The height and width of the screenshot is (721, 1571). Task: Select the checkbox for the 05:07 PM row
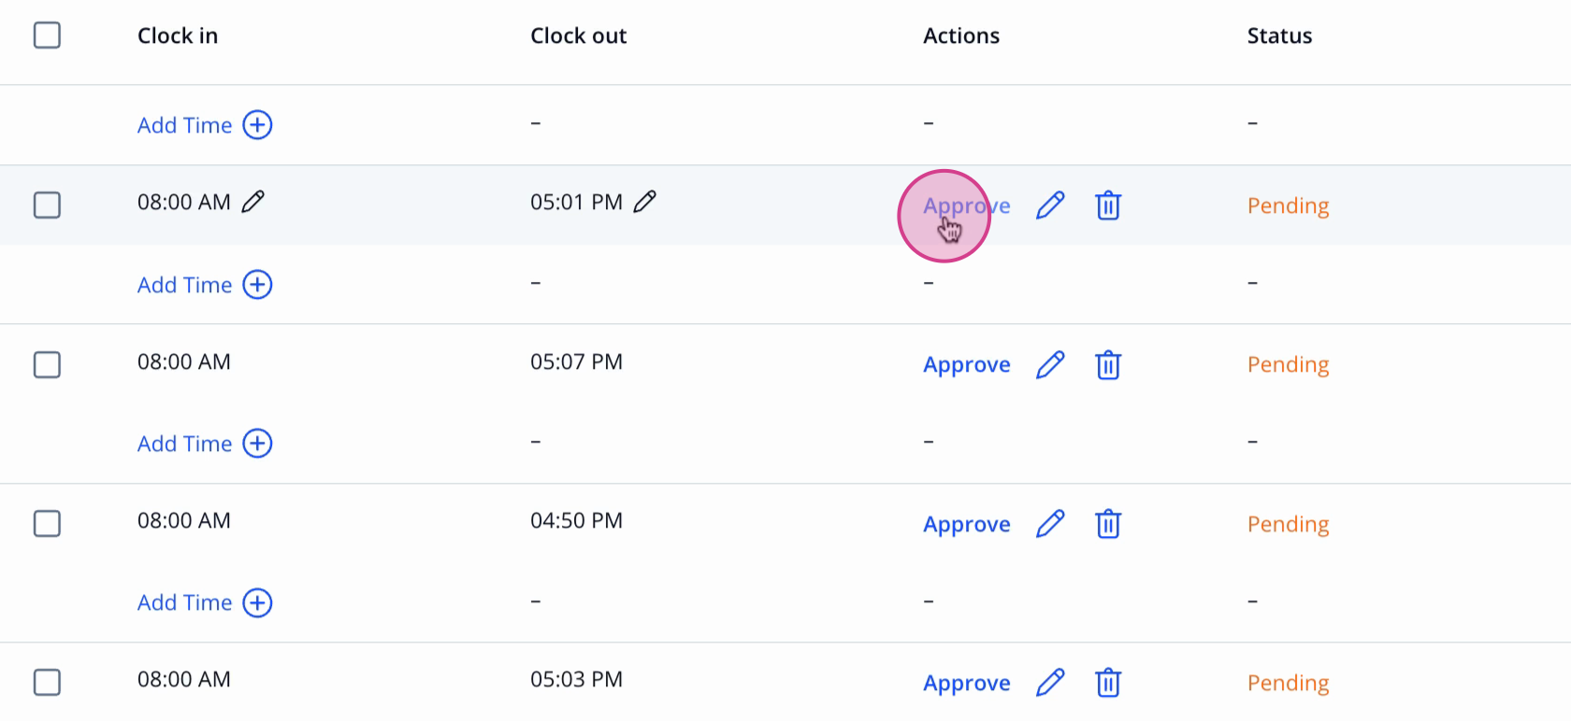(x=47, y=364)
